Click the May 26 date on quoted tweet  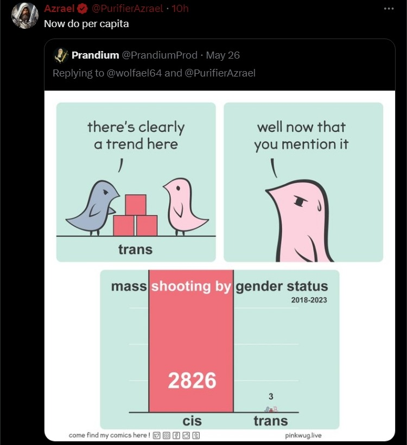(223, 55)
